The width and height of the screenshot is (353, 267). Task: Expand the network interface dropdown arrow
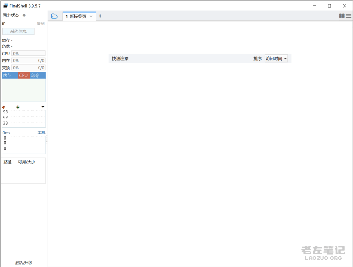pos(43,107)
